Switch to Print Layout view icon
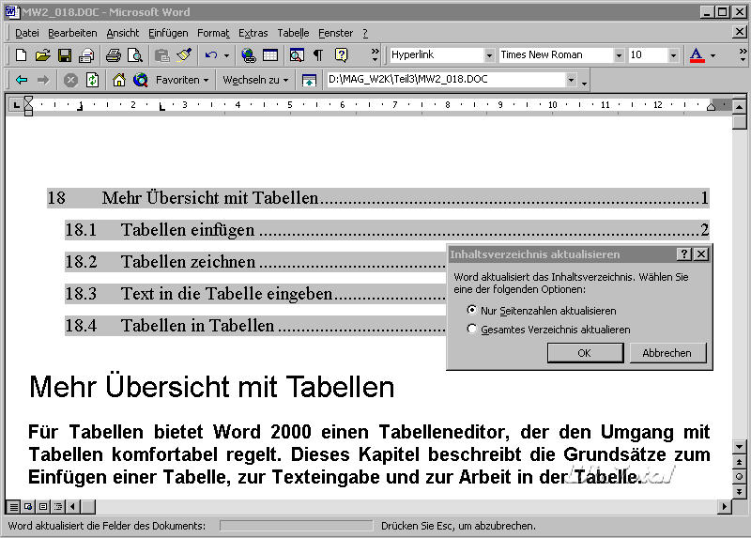751x538 pixels. (x=43, y=506)
